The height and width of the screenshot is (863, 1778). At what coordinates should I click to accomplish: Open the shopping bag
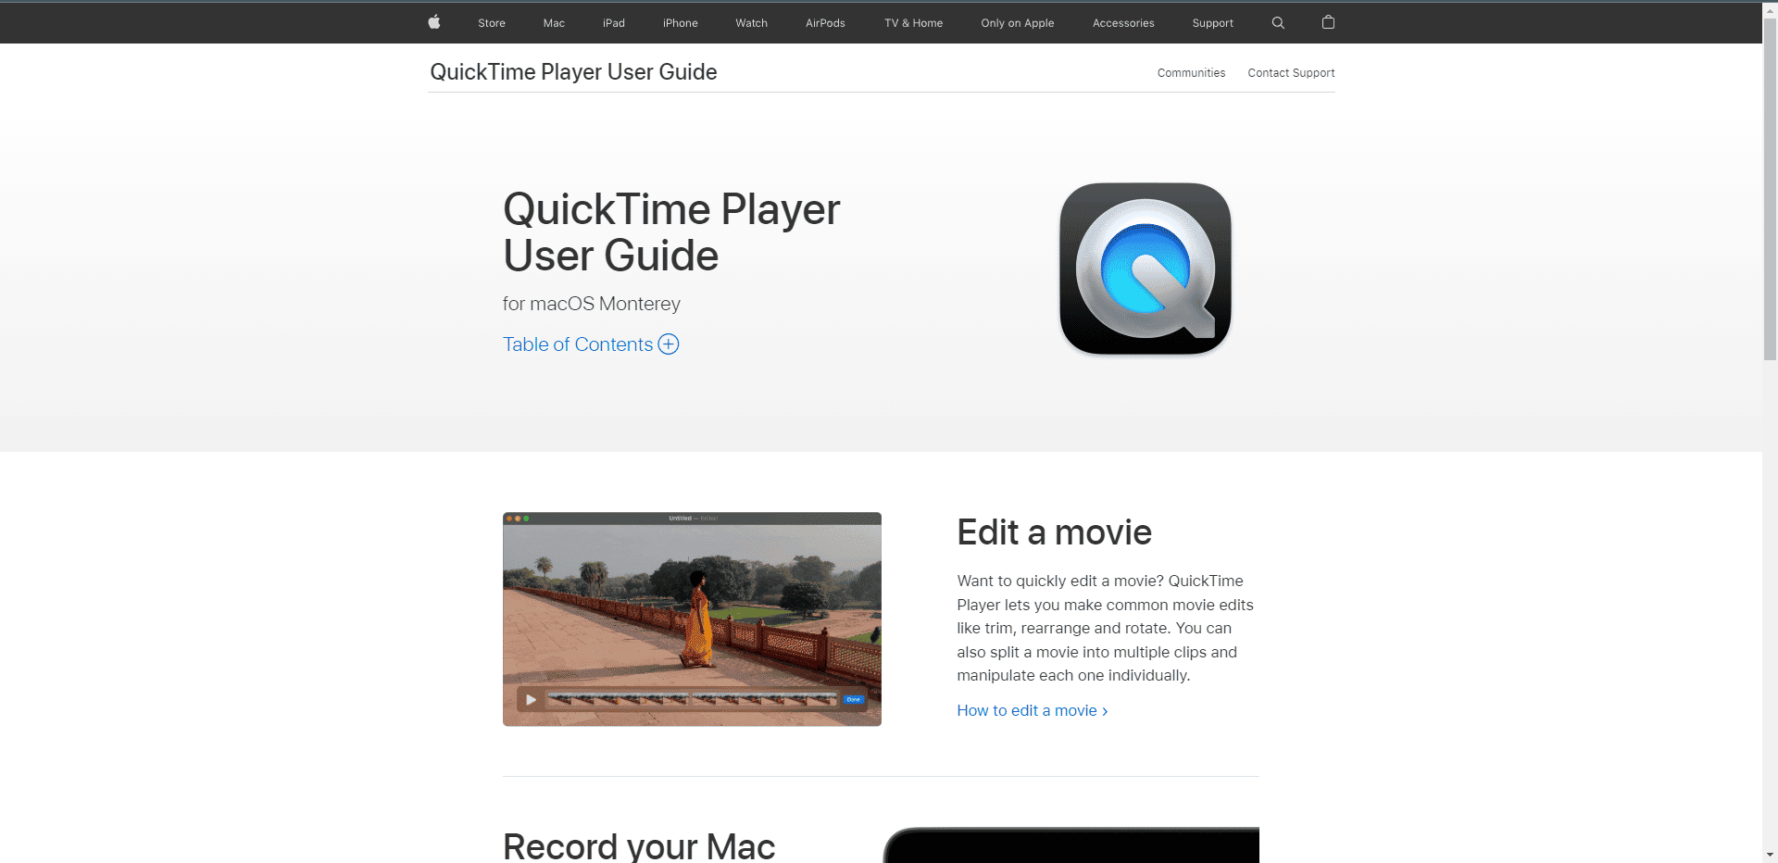1328,22
